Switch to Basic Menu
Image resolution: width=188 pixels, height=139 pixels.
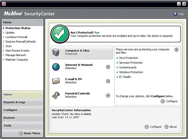tap(30, 133)
